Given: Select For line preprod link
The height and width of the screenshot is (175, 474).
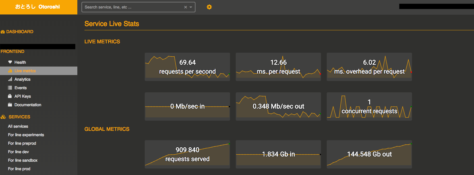Looking at the screenshot, I should coord(22,143).
